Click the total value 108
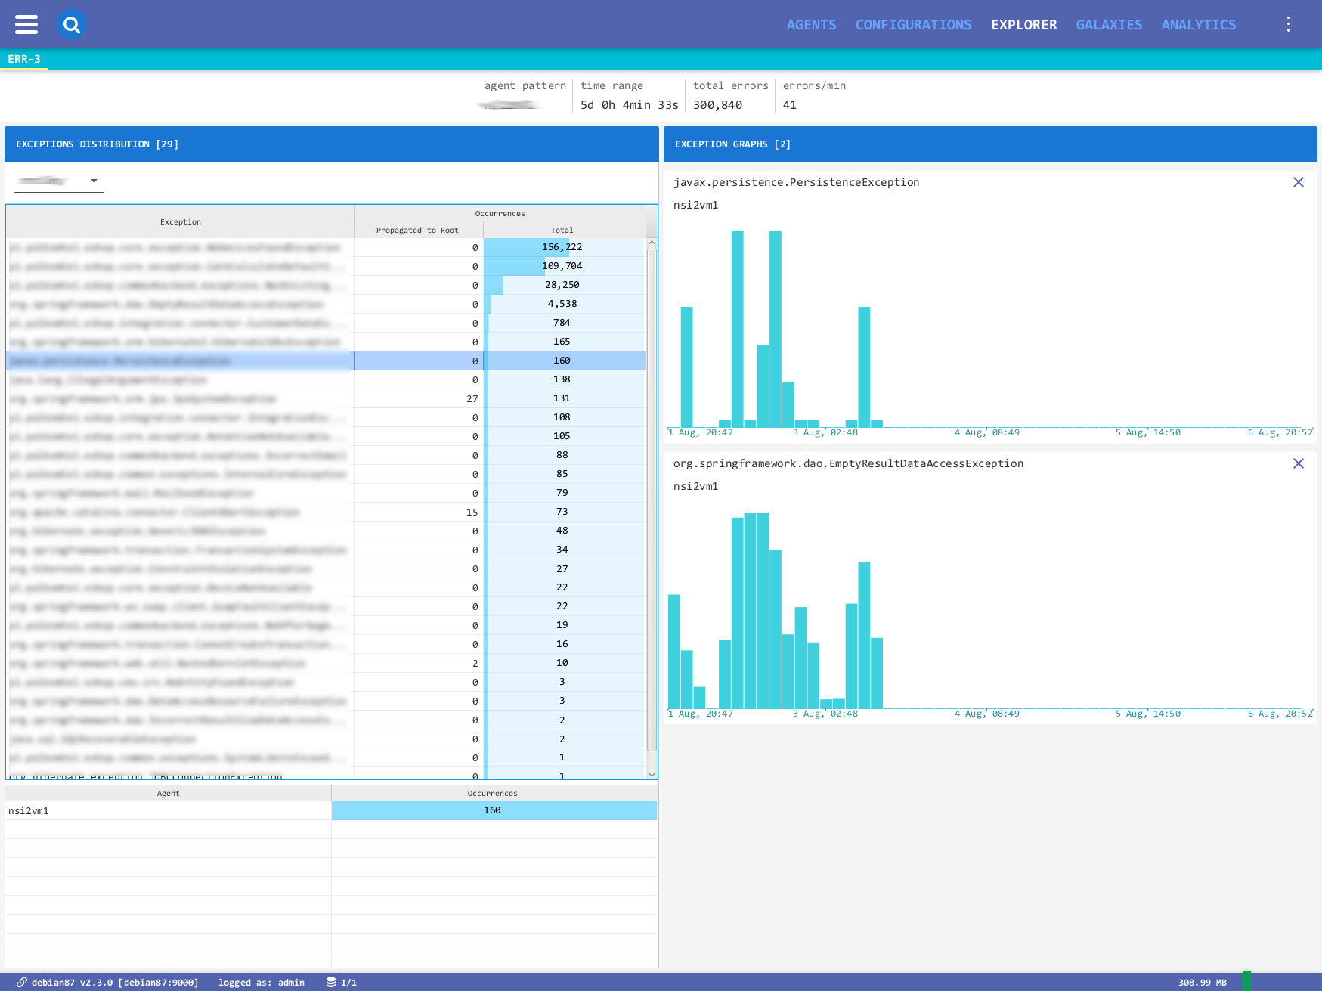The width and height of the screenshot is (1322, 991). click(x=562, y=417)
